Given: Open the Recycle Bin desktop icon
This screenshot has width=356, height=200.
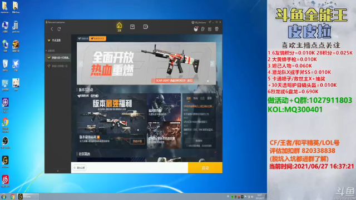Looking at the screenshot, I should point(5,66).
